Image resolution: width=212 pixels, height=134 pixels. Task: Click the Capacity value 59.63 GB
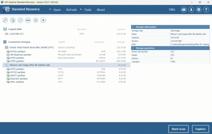pyautogui.click(x=175, y=38)
